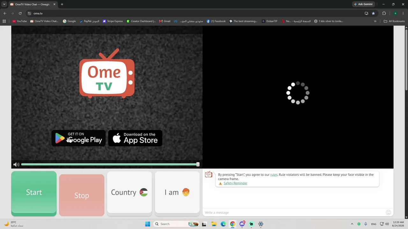Open the PayPal bookmark
Screen dimensions: 408x229
[89, 21]
